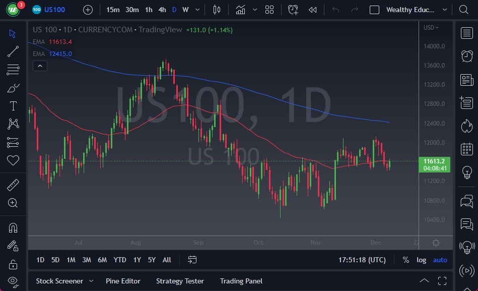Set chart range to YTD
Viewport: 478px width, 291px height.
coord(119,260)
